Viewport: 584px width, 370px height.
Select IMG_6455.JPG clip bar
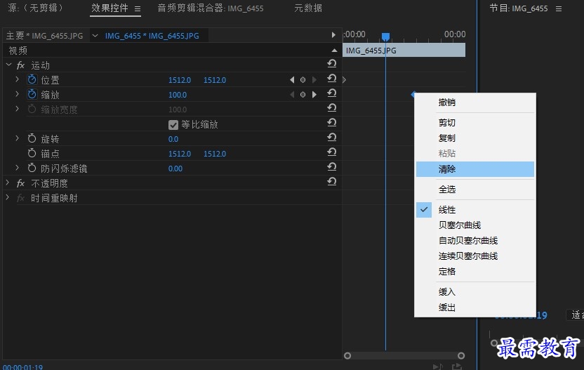click(404, 51)
